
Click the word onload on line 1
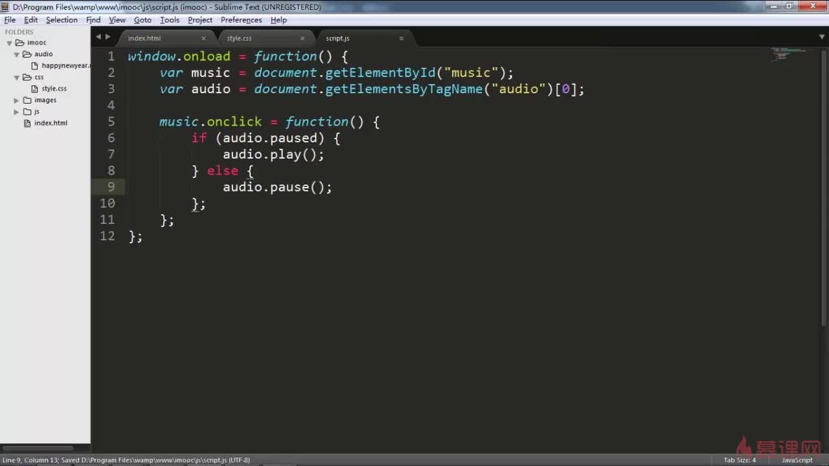[x=207, y=56]
